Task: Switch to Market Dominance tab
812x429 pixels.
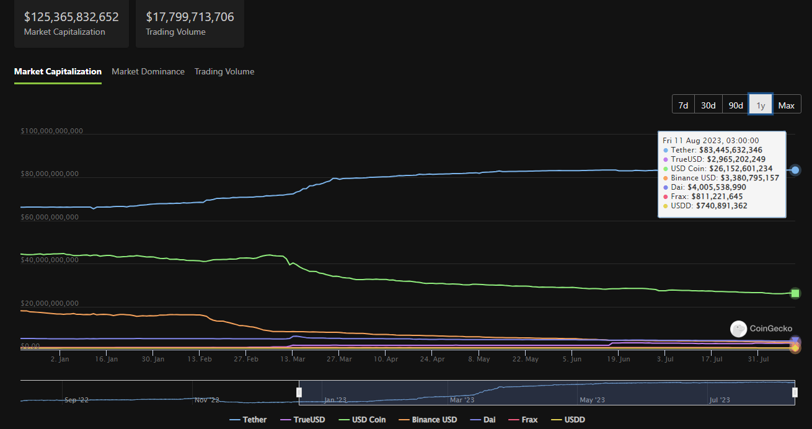Action: [x=148, y=71]
